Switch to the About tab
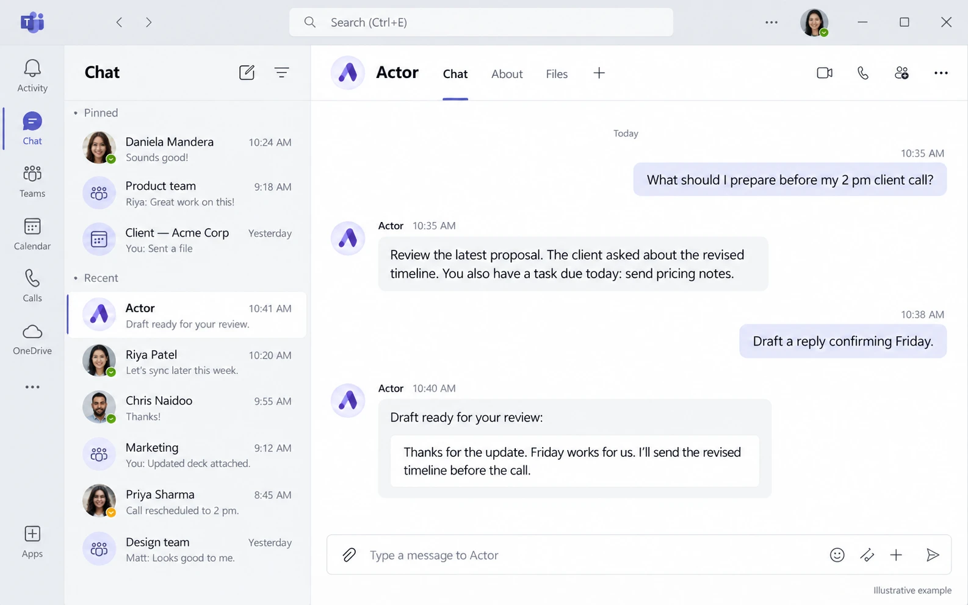The image size is (968, 605). 507,74
